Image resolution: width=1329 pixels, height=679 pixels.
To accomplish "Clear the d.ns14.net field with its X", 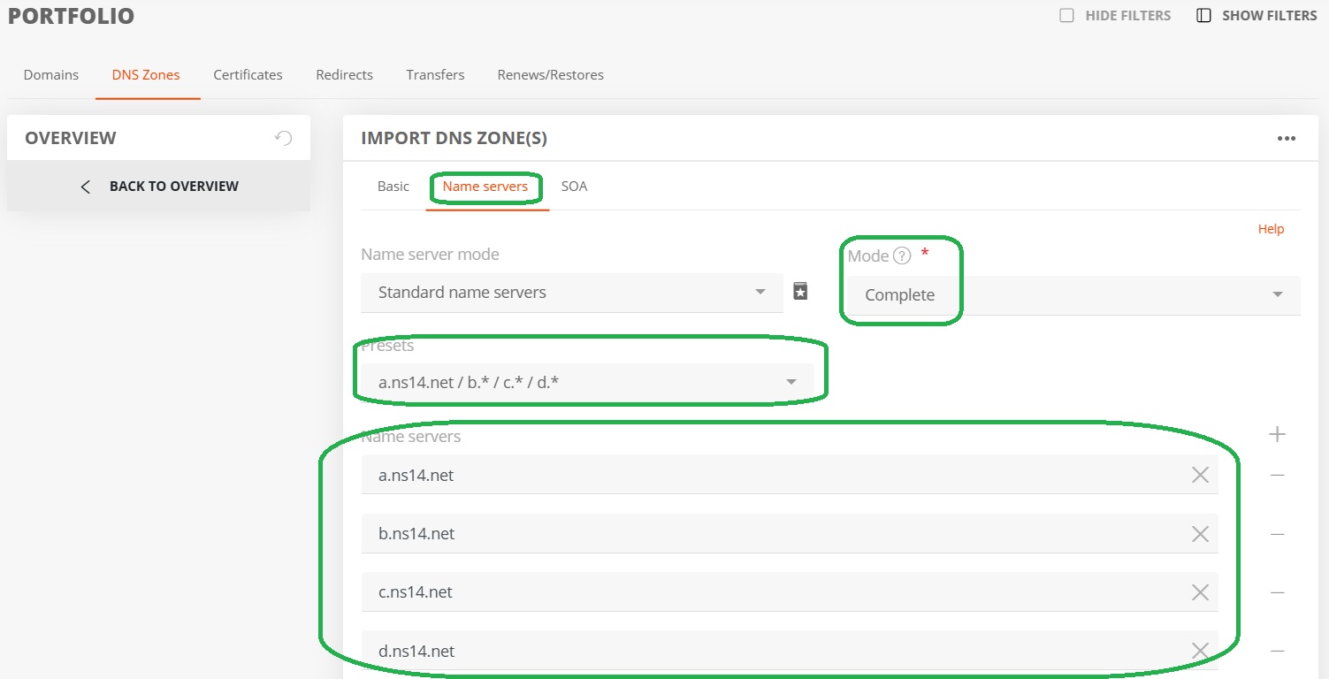I will (x=1200, y=651).
